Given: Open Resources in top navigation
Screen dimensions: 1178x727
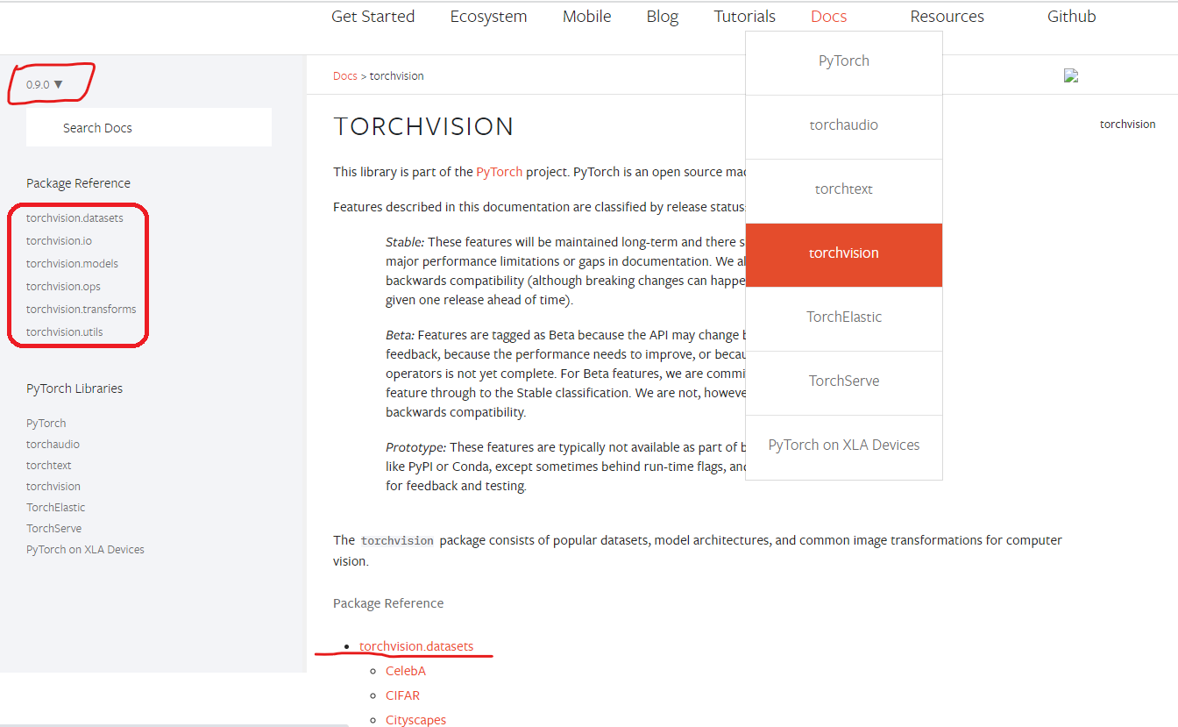Looking at the screenshot, I should pyautogui.click(x=947, y=17).
